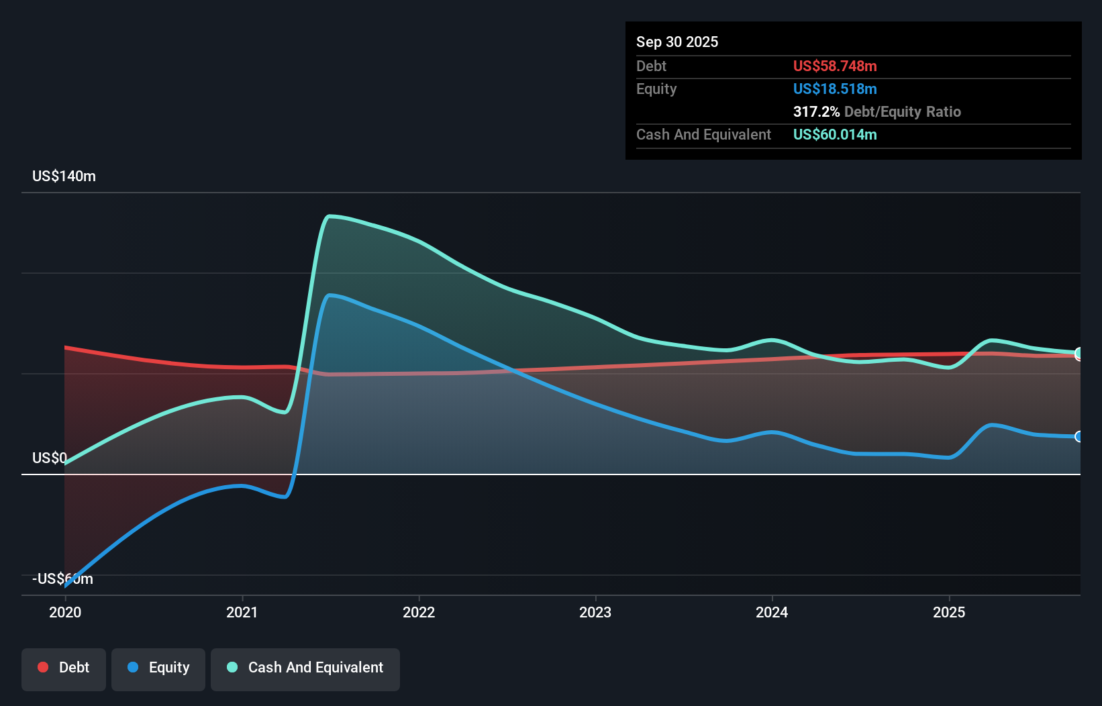Click the 2023 x-axis label
1102x706 pixels.
click(x=595, y=612)
